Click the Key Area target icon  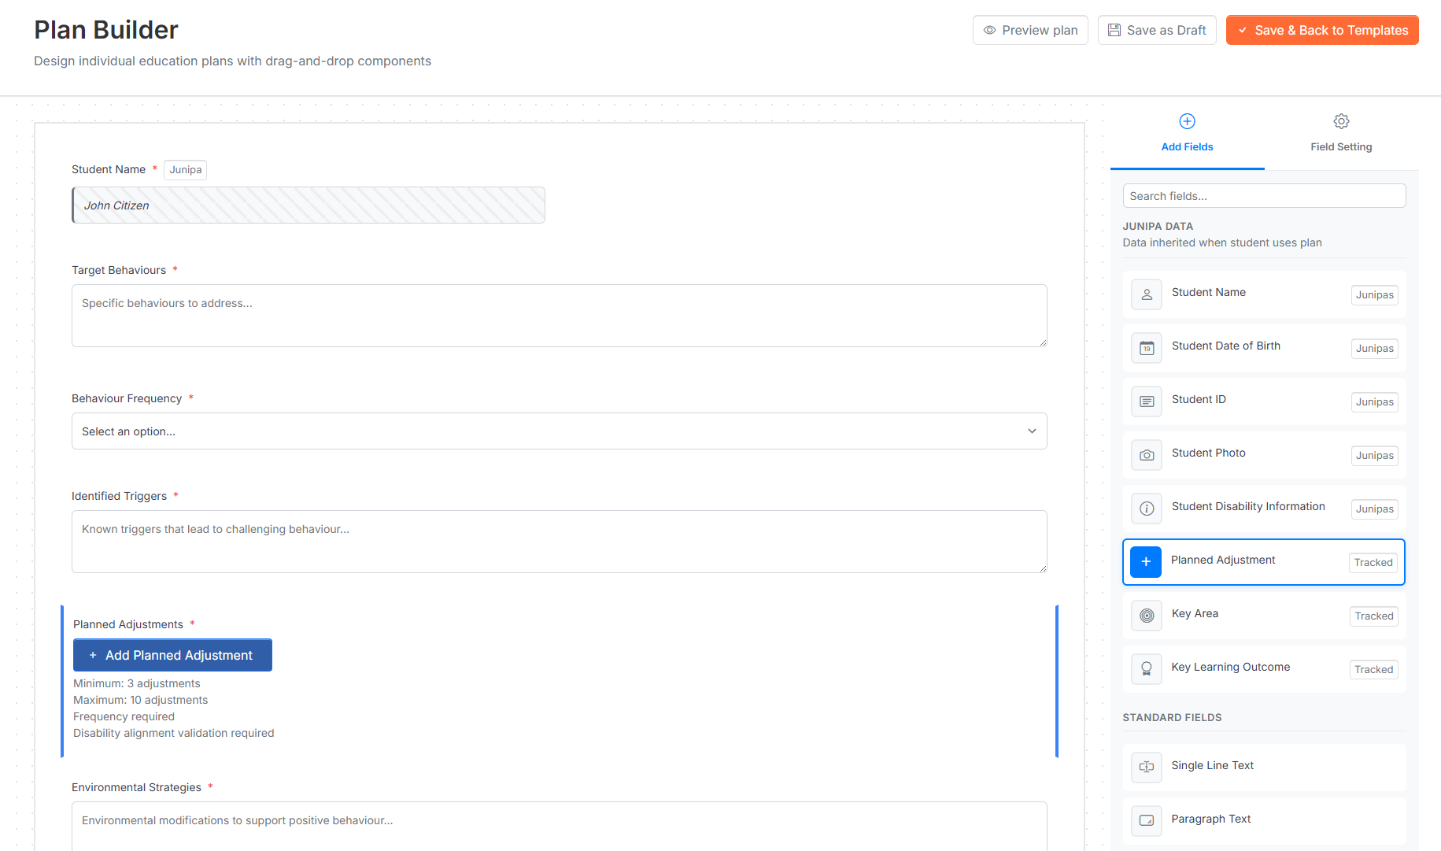[x=1146, y=615]
